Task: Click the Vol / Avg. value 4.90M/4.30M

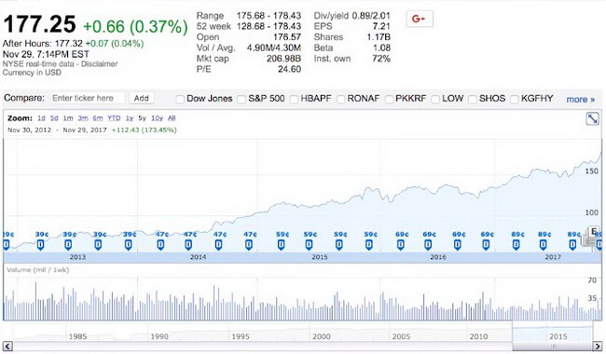Action: click(274, 48)
